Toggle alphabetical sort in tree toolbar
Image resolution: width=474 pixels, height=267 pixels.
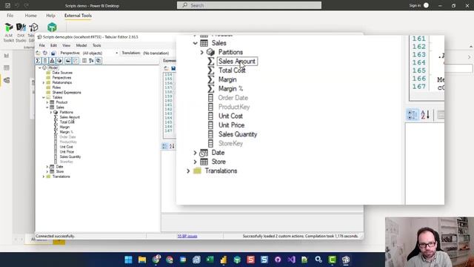pyautogui.click(x=91, y=61)
